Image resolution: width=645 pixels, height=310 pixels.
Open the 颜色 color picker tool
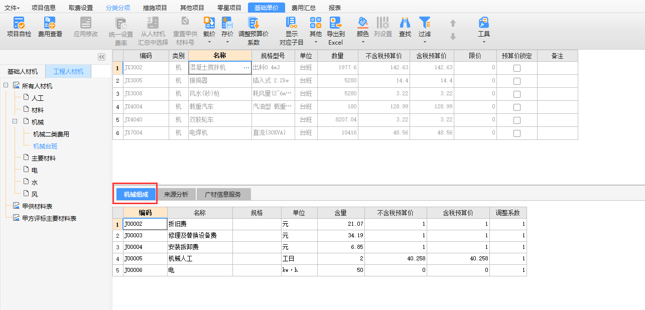(x=362, y=23)
